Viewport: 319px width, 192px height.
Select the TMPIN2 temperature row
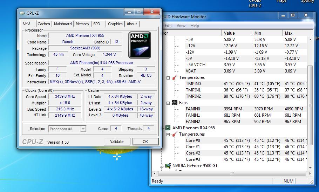(246, 96)
